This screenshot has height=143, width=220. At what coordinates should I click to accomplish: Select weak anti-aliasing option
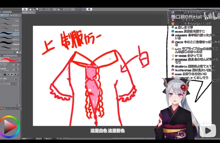pyautogui.click(x=8, y=74)
